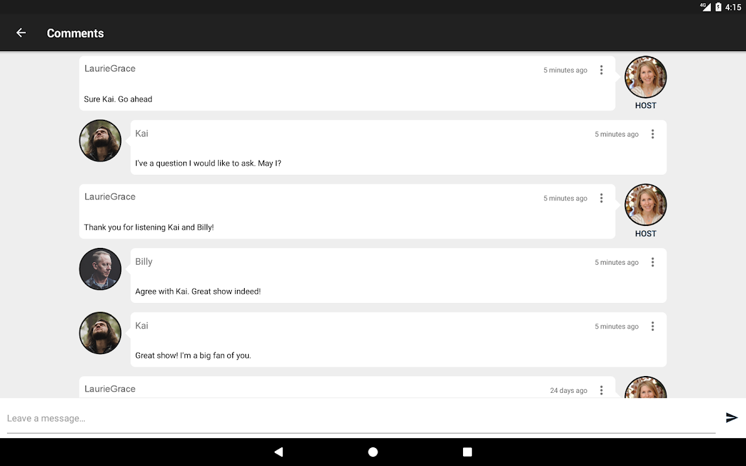746x466 pixels.
Task: Tap the HOST avatar on "Thank you" comment
Action: 645,205
